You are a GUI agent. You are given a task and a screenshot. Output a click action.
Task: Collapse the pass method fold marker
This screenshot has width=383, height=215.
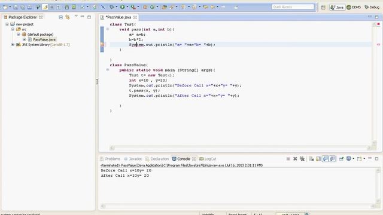pos(108,29)
